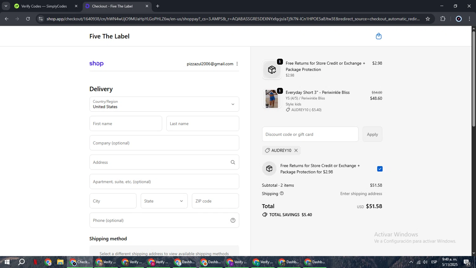Image resolution: width=476 pixels, height=268 pixels.
Task: Show shipping info help icon
Action: [282, 193]
